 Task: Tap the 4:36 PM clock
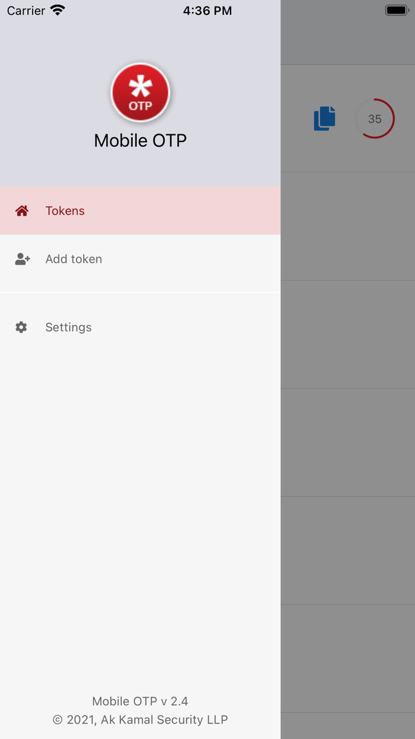207,11
